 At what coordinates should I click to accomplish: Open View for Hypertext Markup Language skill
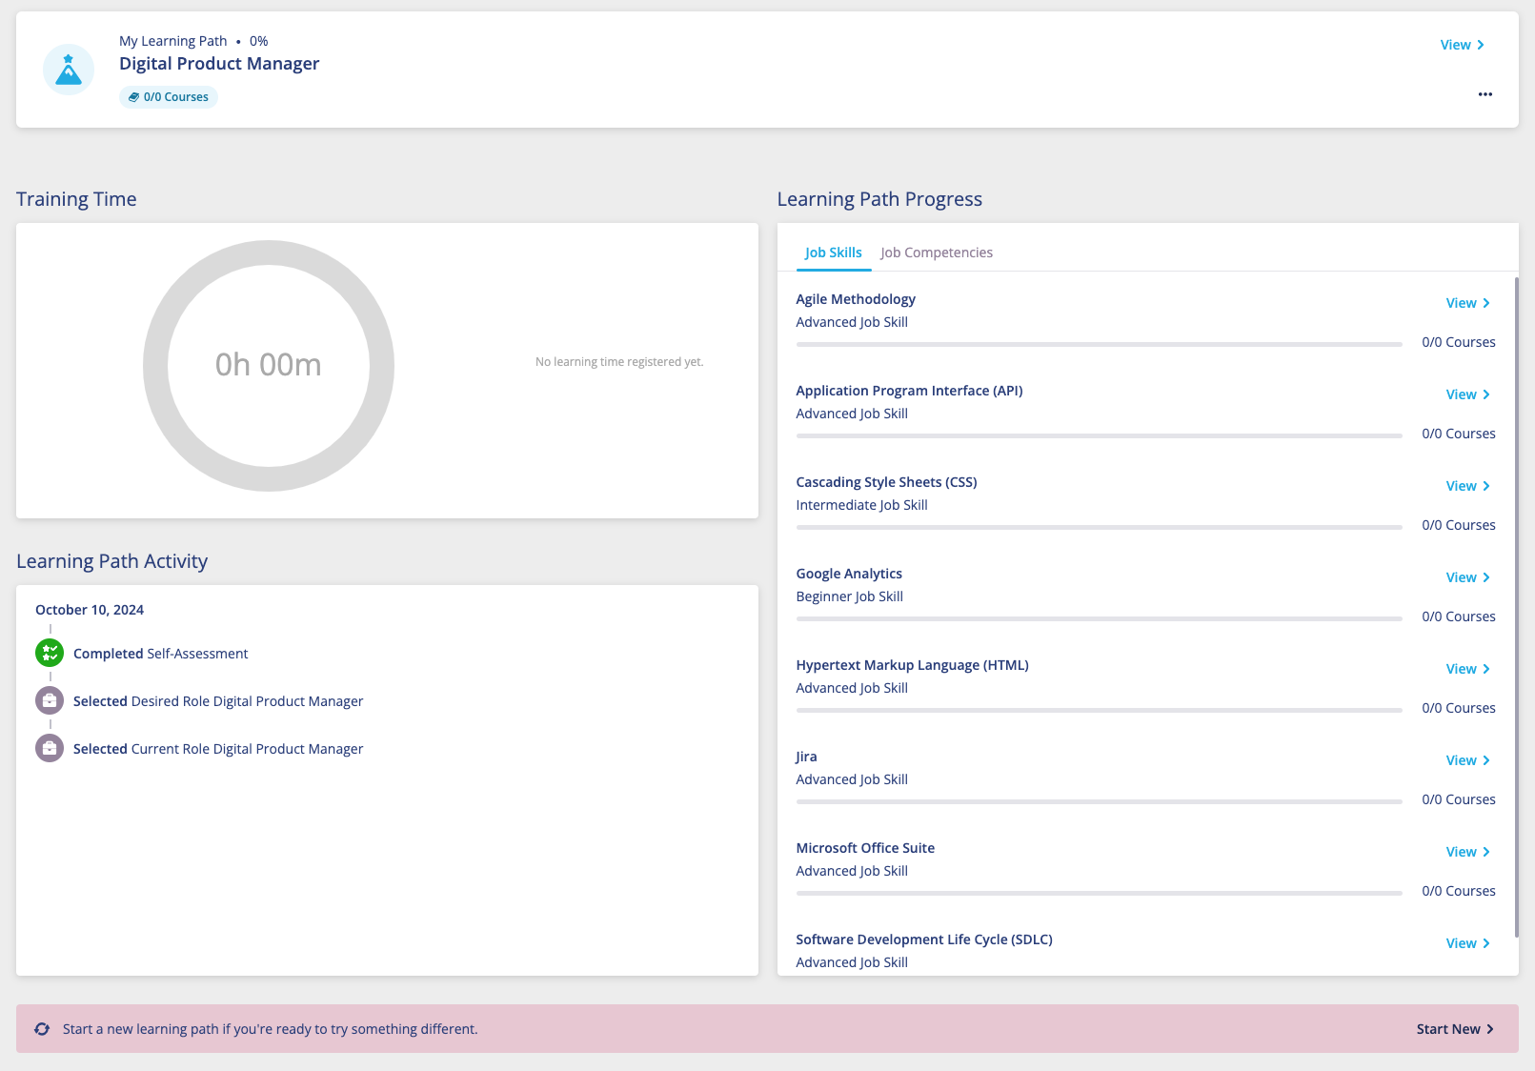coord(1467,669)
